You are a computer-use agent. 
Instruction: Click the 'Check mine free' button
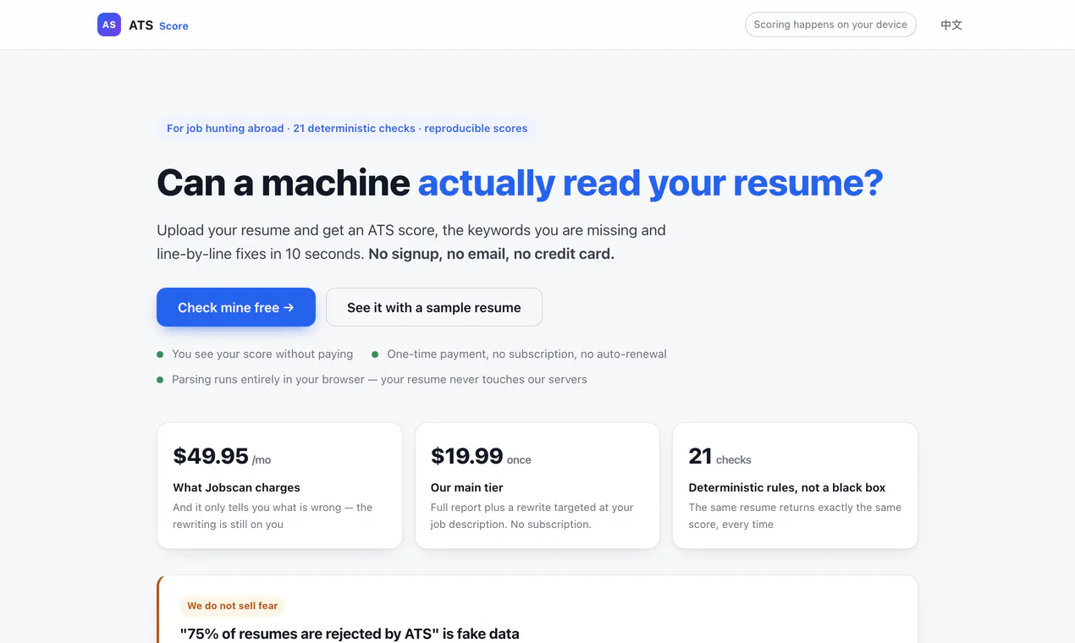236,307
